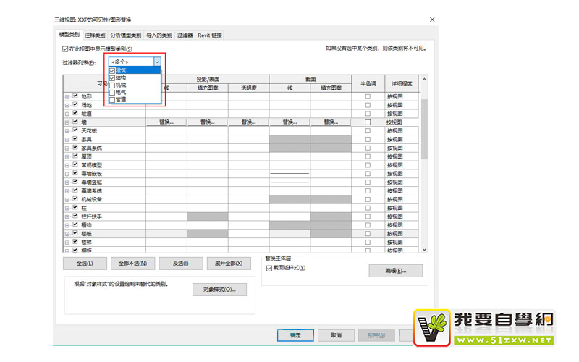Uncheck 建筑 in the filter list

click(x=112, y=70)
